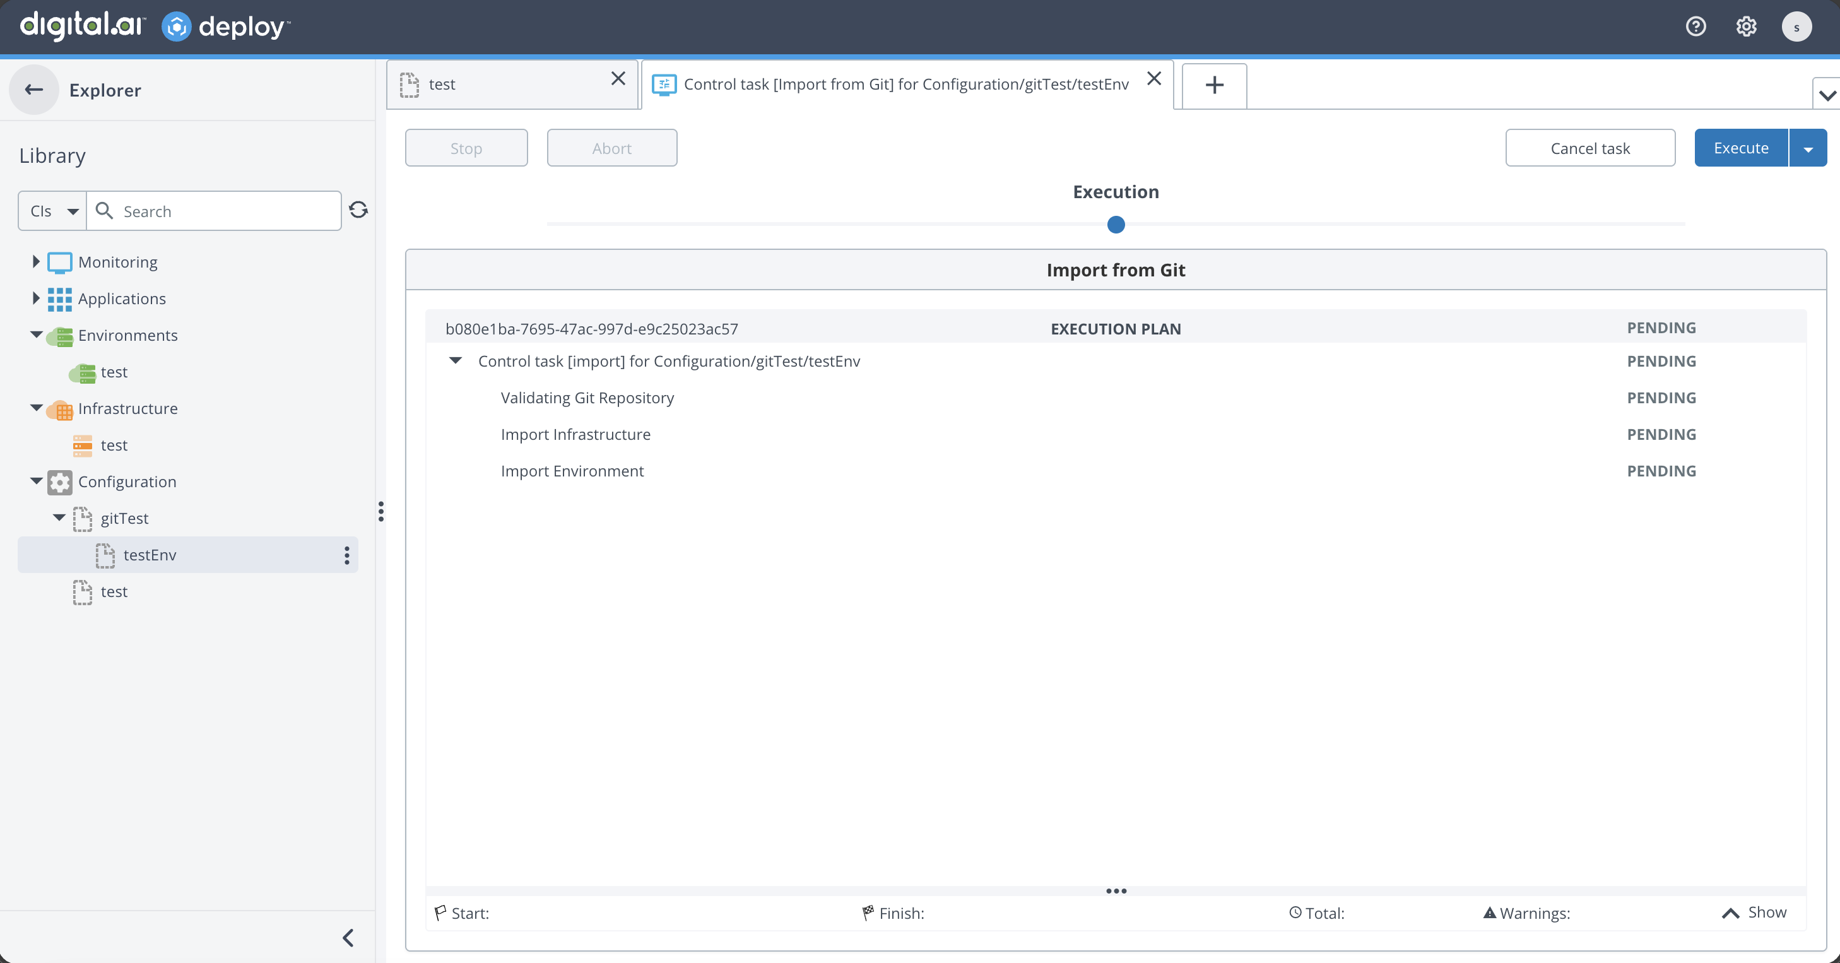Collapse the Control task execution plan entry
Viewport: 1840px width, 963px height.
coord(455,360)
